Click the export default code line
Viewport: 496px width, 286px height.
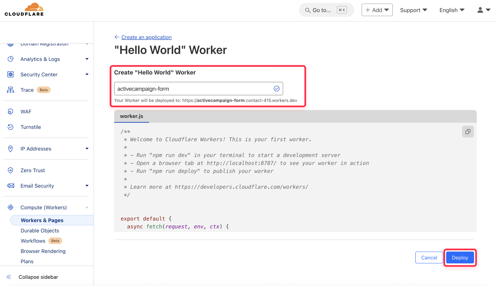click(146, 219)
